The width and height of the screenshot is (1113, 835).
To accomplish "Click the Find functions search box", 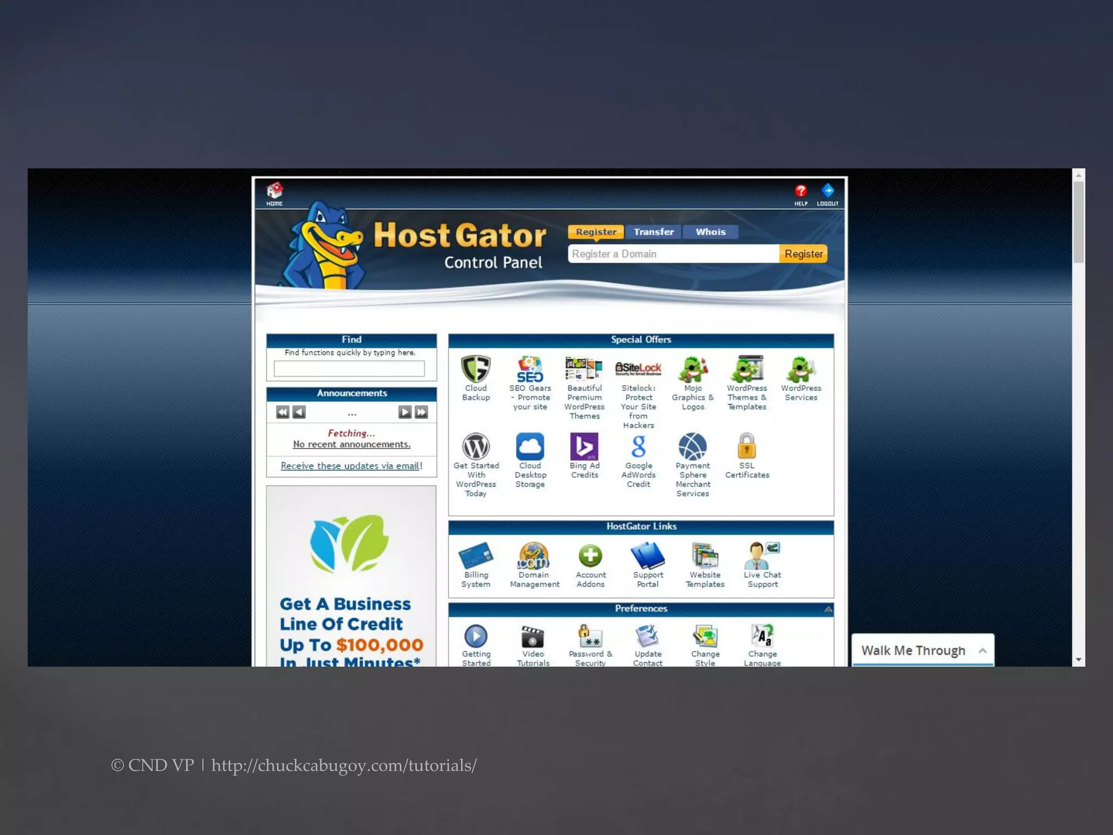I will pos(349,369).
